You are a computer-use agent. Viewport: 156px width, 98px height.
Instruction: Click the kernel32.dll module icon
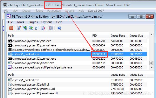click(x=10, y=89)
